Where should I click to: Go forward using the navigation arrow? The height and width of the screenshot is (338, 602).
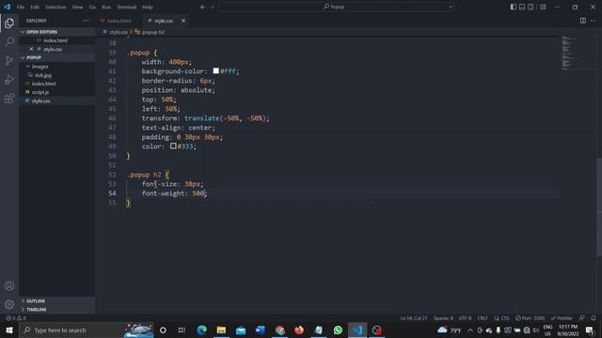[x=213, y=7]
